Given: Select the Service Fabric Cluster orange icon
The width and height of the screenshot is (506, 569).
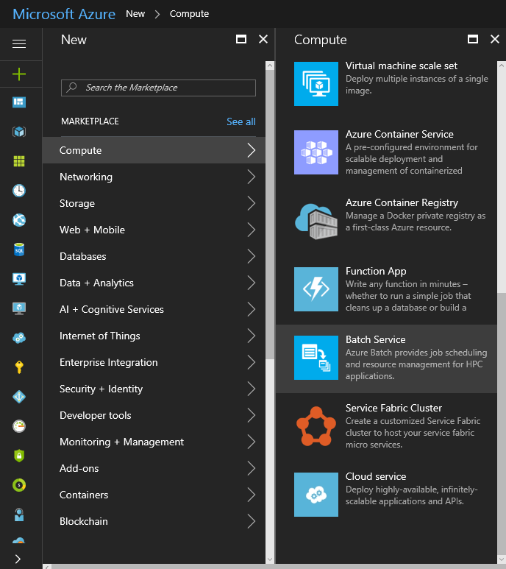Looking at the screenshot, I should pyautogui.click(x=316, y=426).
